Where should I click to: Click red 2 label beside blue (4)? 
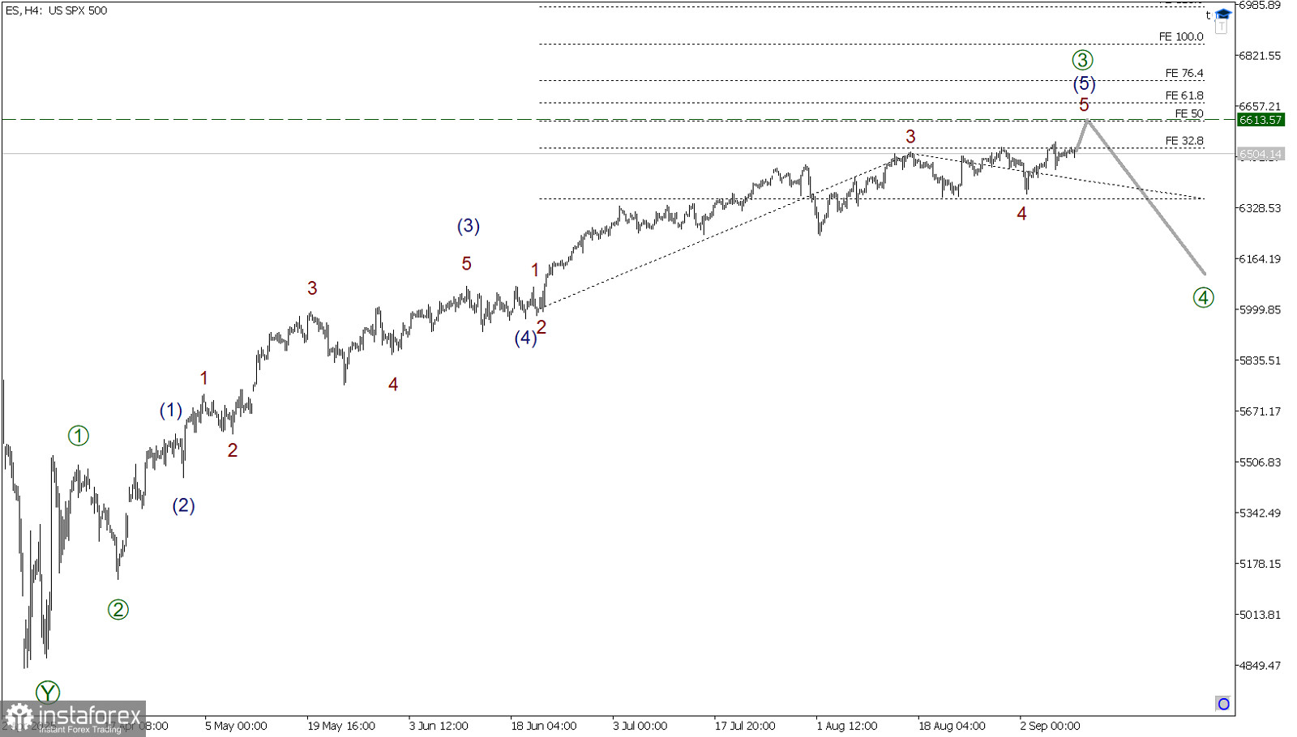coord(541,327)
